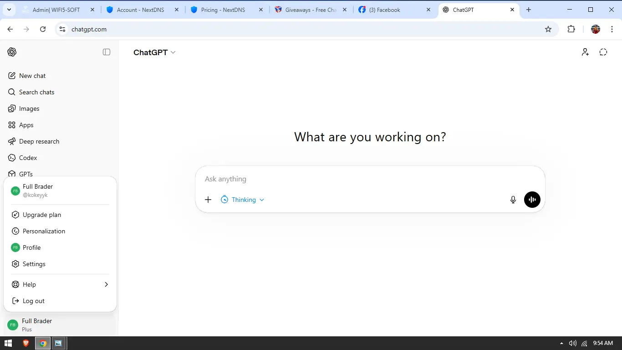The width and height of the screenshot is (622, 350).
Task: Close the ChatGPT tab
Action: [512, 10]
